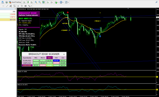Open the arrows objects dropdown

(30, 6)
